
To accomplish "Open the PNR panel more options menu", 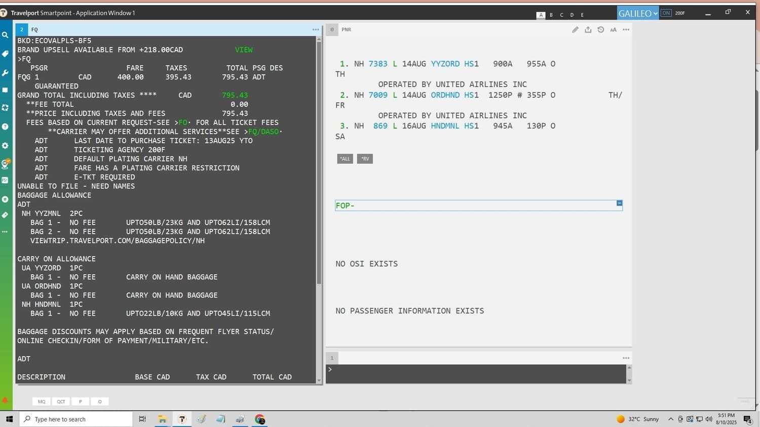I will pyautogui.click(x=626, y=30).
